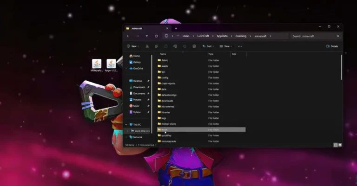Screen dimensions: 357x186
Task: Select Network in the sidebar
Action: pos(136,137)
